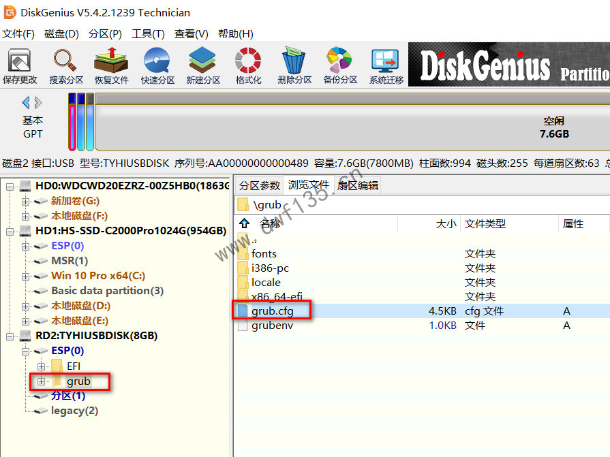Go up one folder using the up arrow
The width and height of the screenshot is (610, 457).
pyautogui.click(x=244, y=223)
